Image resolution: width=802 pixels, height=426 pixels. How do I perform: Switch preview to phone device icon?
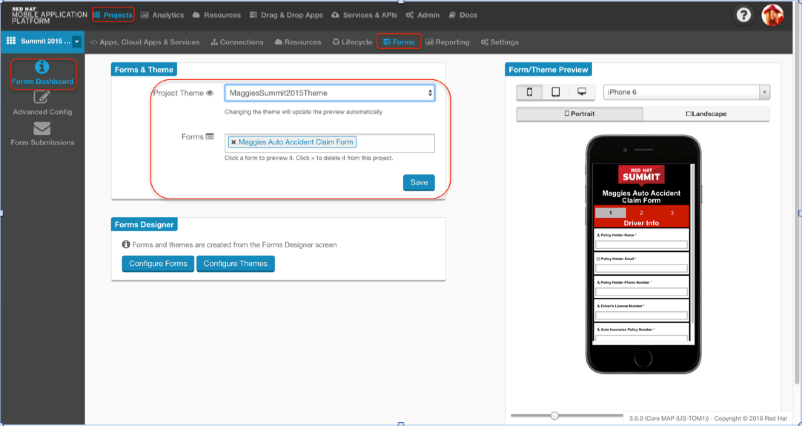pos(529,92)
